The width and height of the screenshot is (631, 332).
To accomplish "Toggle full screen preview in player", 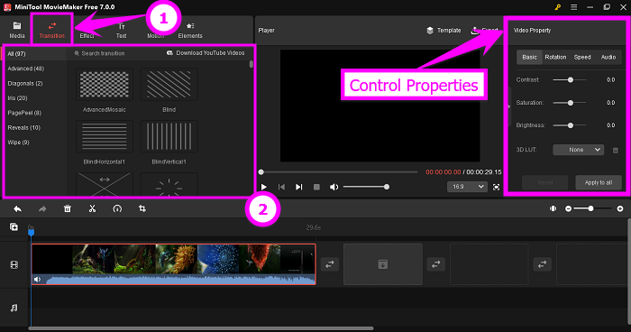I will [496, 187].
